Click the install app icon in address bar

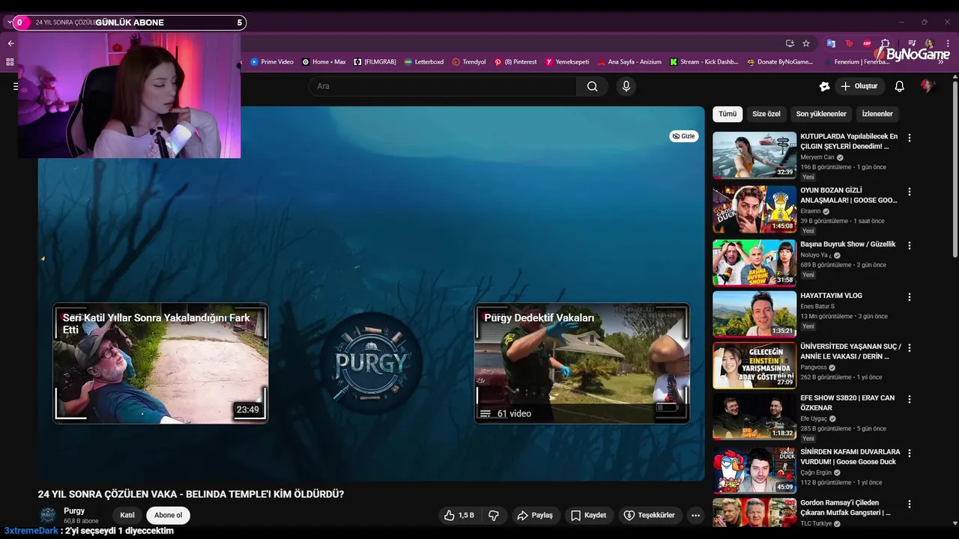790,43
